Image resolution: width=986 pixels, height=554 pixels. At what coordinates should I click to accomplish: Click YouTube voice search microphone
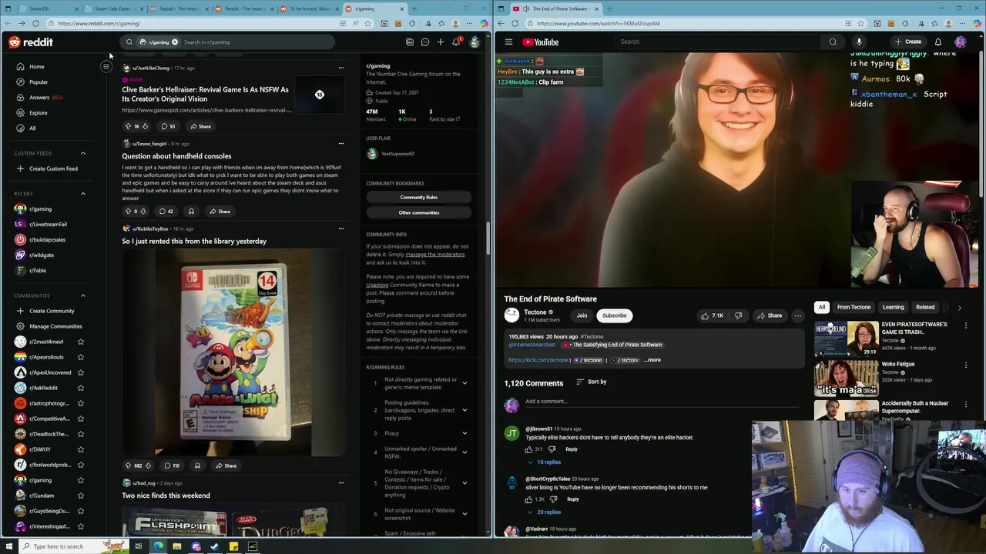859,42
